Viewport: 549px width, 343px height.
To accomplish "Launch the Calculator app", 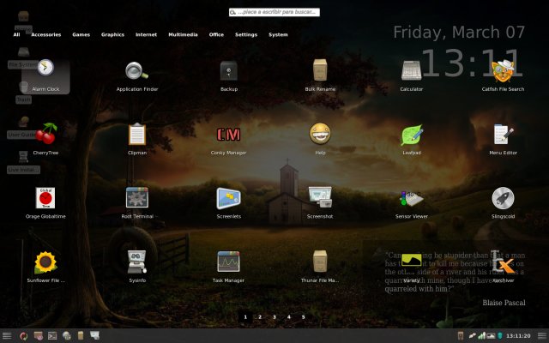I will pyautogui.click(x=412, y=76).
